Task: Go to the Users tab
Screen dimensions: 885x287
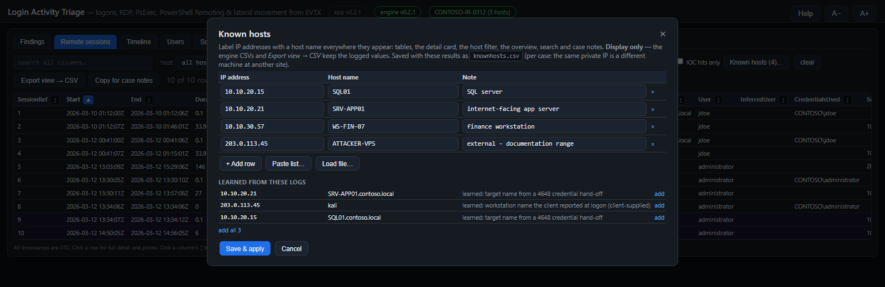Action: [x=175, y=42]
